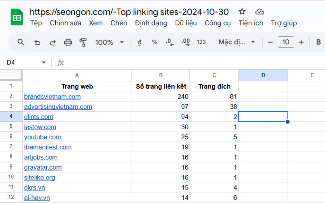The width and height of the screenshot is (325, 203).
Task: Increase font size with plus button
Action: [x=301, y=42]
